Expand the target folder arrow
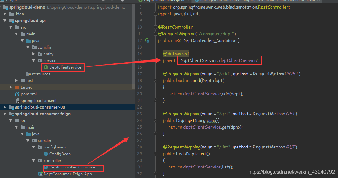The height and width of the screenshot is (178, 338). [x=11, y=87]
